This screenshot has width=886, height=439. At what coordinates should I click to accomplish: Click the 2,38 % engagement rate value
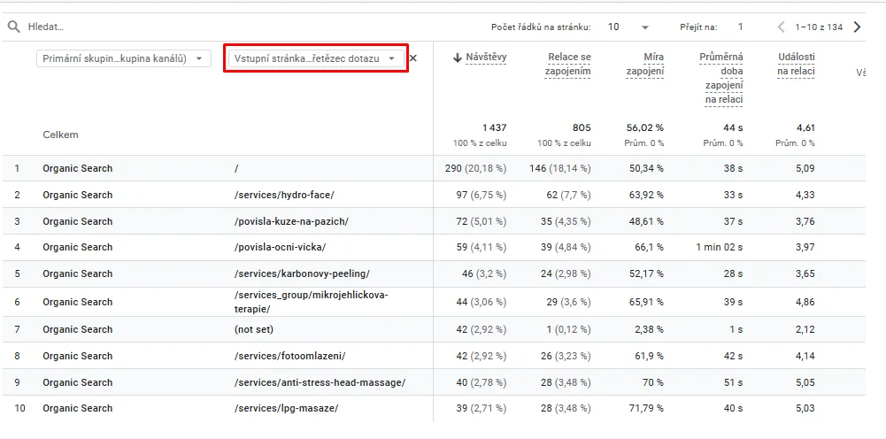tap(648, 329)
